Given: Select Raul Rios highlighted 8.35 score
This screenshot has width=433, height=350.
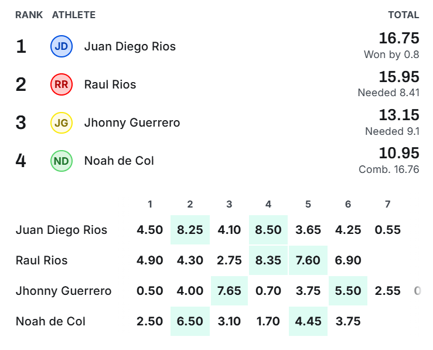Looking at the screenshot, I should point(268,260).
